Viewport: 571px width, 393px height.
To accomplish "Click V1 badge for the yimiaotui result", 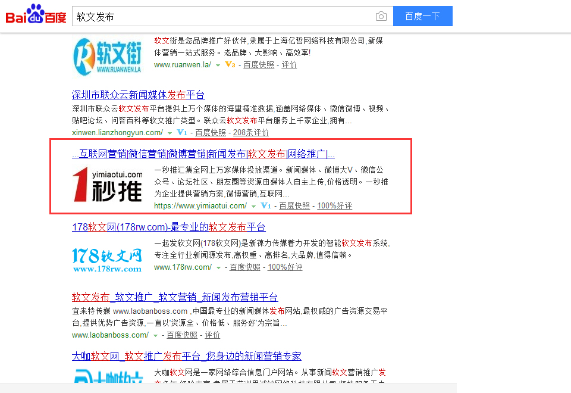I will (x=266, y=206).
